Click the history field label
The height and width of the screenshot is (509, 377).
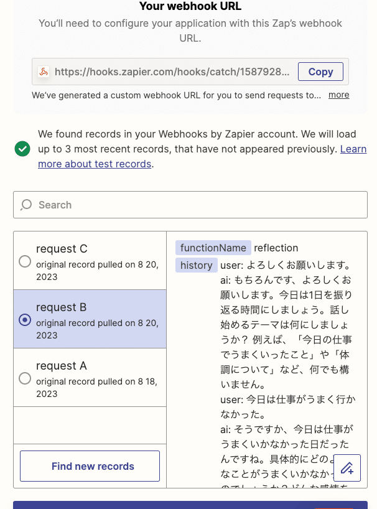click(197, 265)
